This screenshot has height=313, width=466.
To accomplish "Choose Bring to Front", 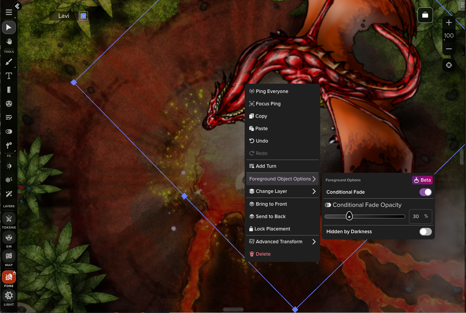I will click(x=282, y=204).
